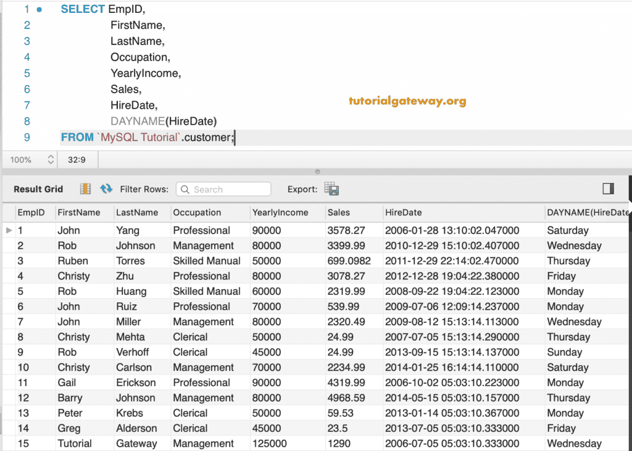Image resolution: width=632 pixels, height=451 pixels.
Task: Click the `MySQL Tutorial` schema name in query
Action: pyautogui.click(x=139, y=138)
